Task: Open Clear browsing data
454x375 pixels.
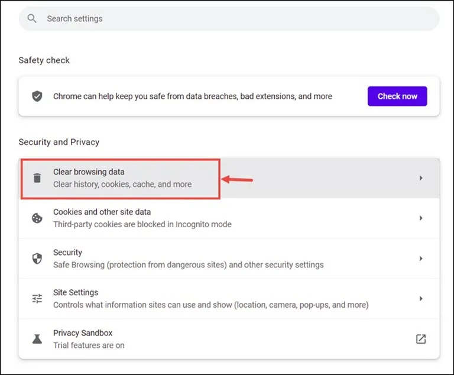Action: (229, 178)
